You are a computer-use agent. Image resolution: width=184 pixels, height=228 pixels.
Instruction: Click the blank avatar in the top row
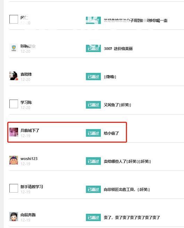(x=14, y=19)
